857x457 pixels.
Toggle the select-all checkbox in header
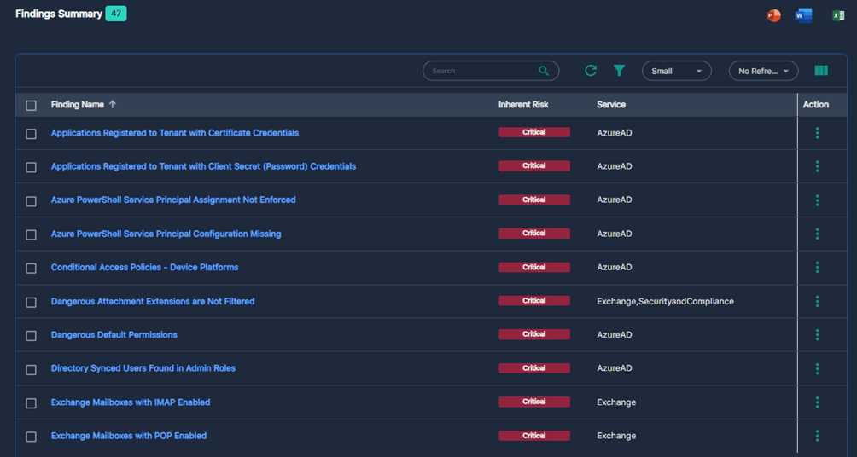[32, 106]
